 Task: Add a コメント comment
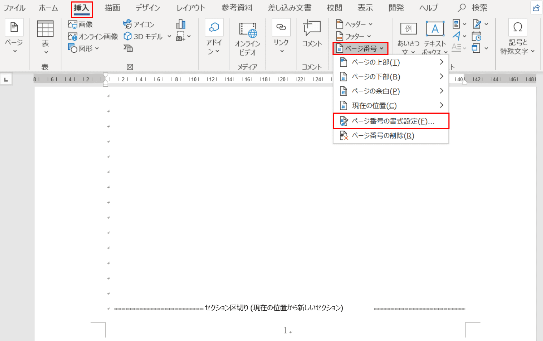click(x=312, y=34)
